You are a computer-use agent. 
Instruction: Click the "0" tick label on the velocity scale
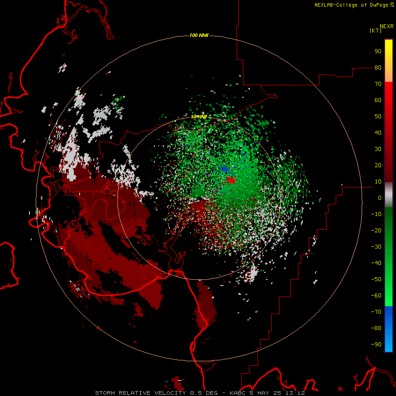click(x=380, y=198)
